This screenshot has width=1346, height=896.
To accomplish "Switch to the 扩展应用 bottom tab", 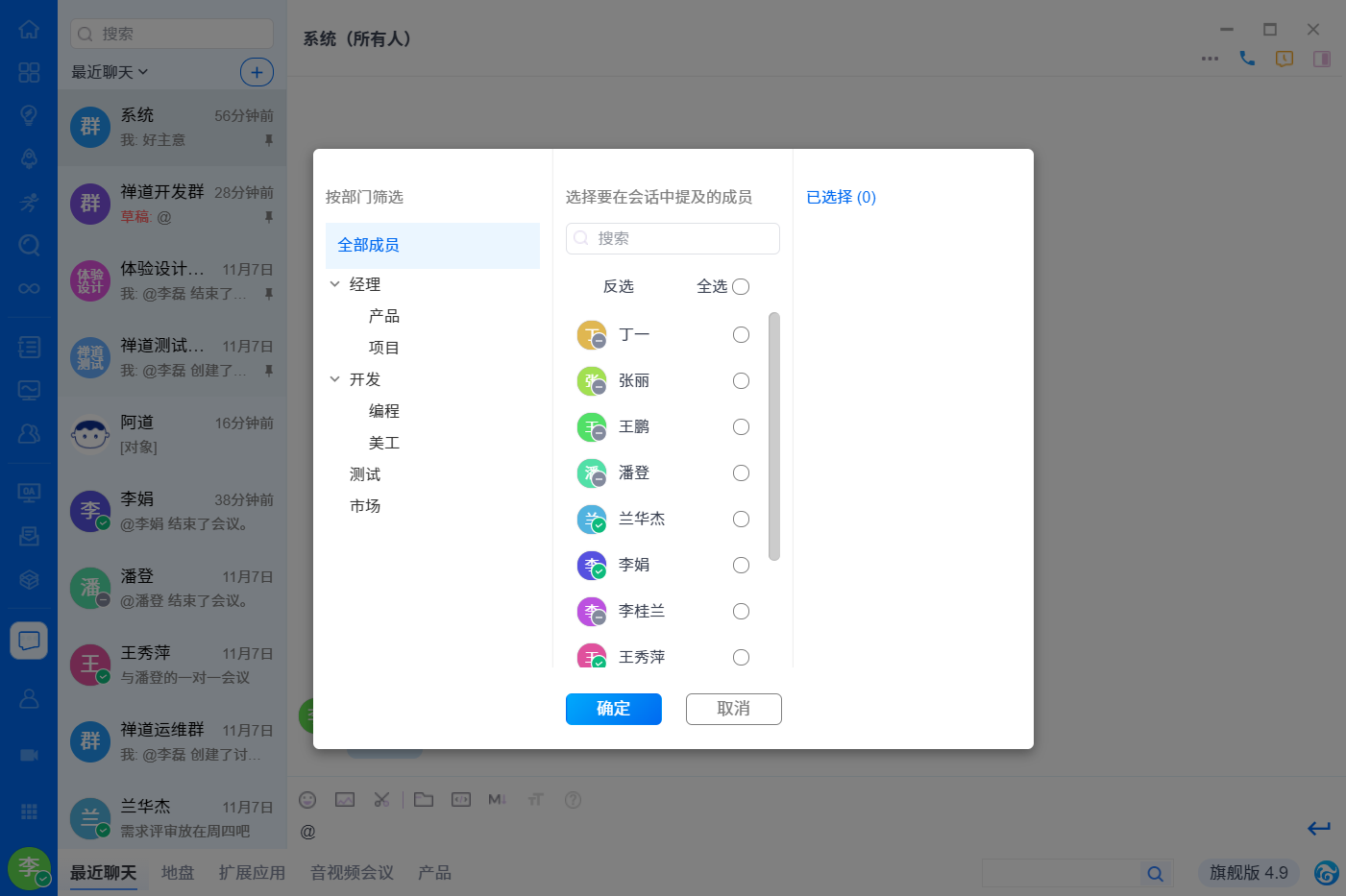I will (252, 873).
